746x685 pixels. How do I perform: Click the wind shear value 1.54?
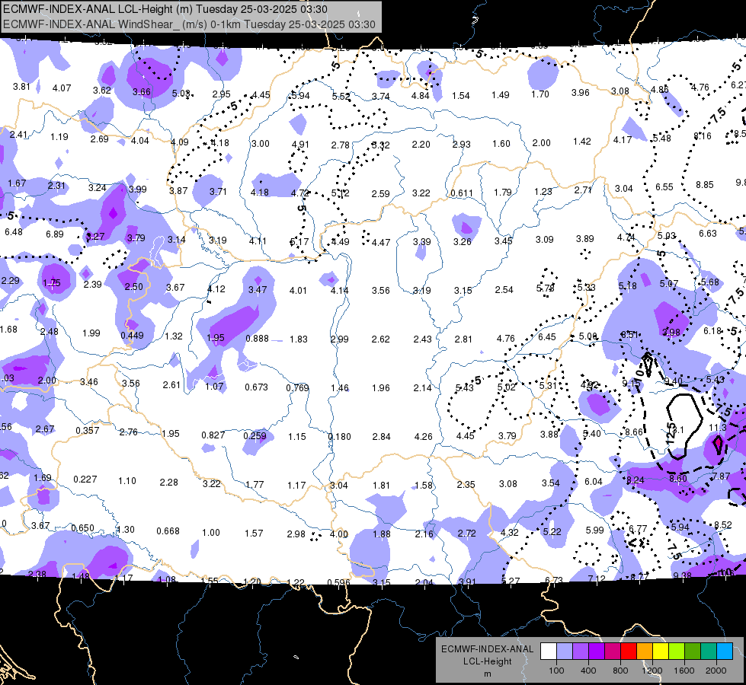click(460, 96)
